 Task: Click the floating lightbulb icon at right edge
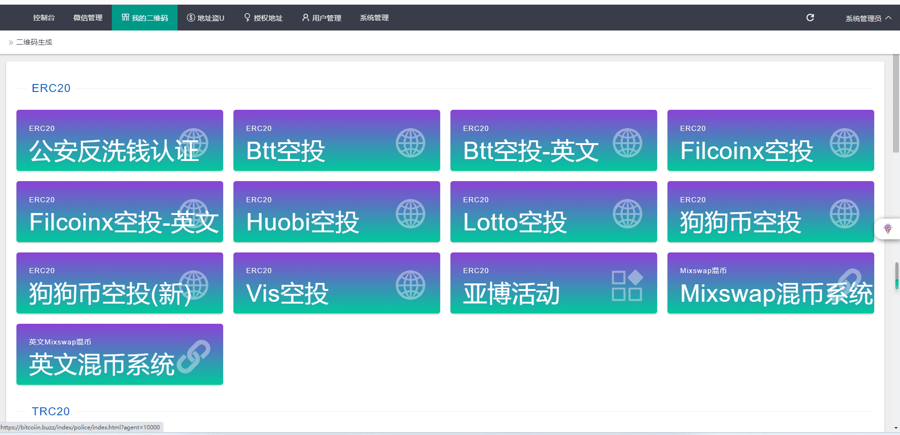coord(887,229)
